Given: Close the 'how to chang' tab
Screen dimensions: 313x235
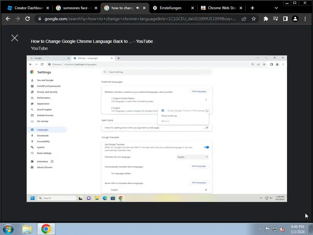Looking at the screenshot, I should tap(144, 8).
